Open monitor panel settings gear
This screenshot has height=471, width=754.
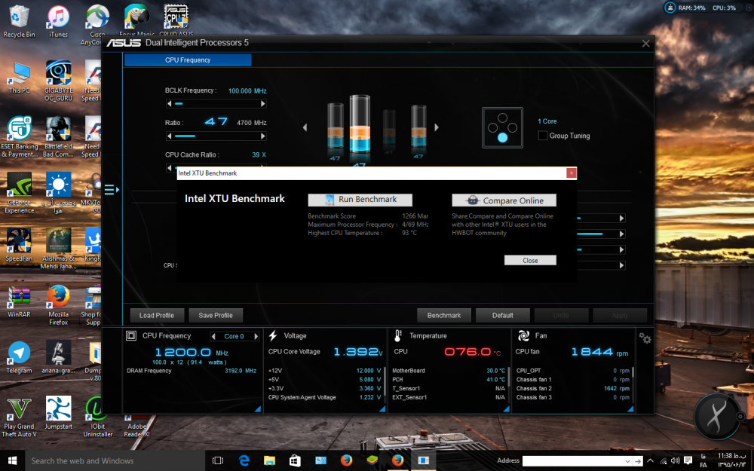point(645,338)
